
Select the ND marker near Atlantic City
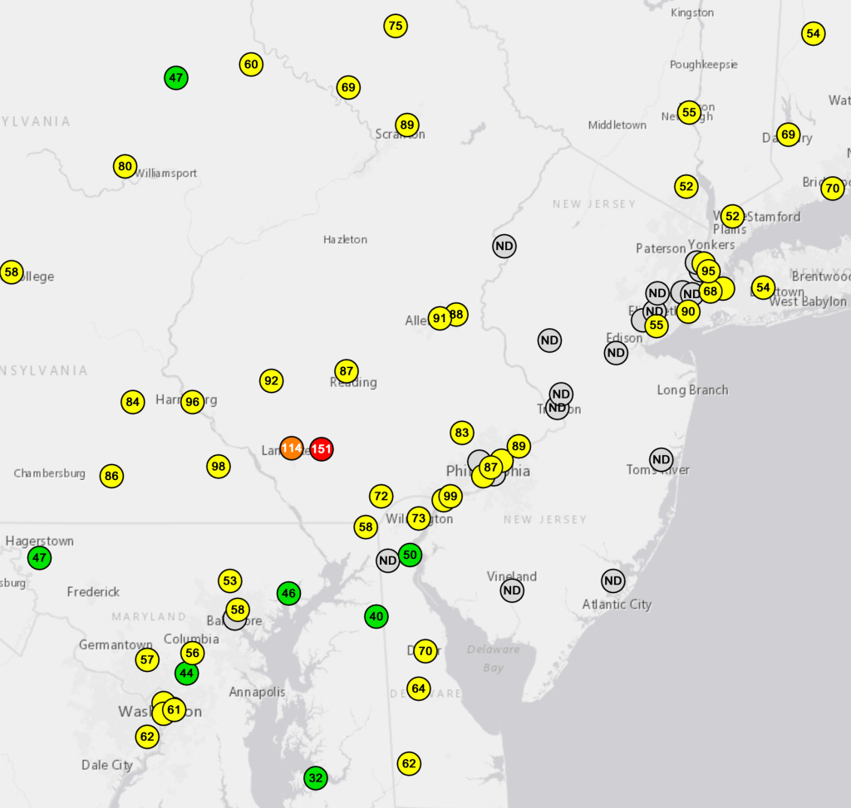click(x=612, y=580)
